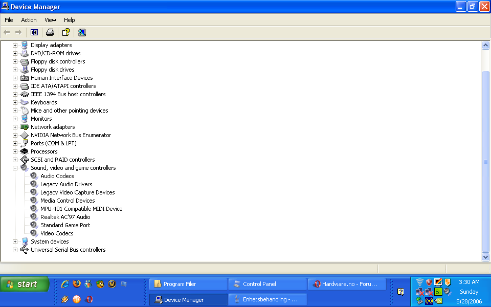Select Video Codecs entry
The image size is (491, 307).
57,233
